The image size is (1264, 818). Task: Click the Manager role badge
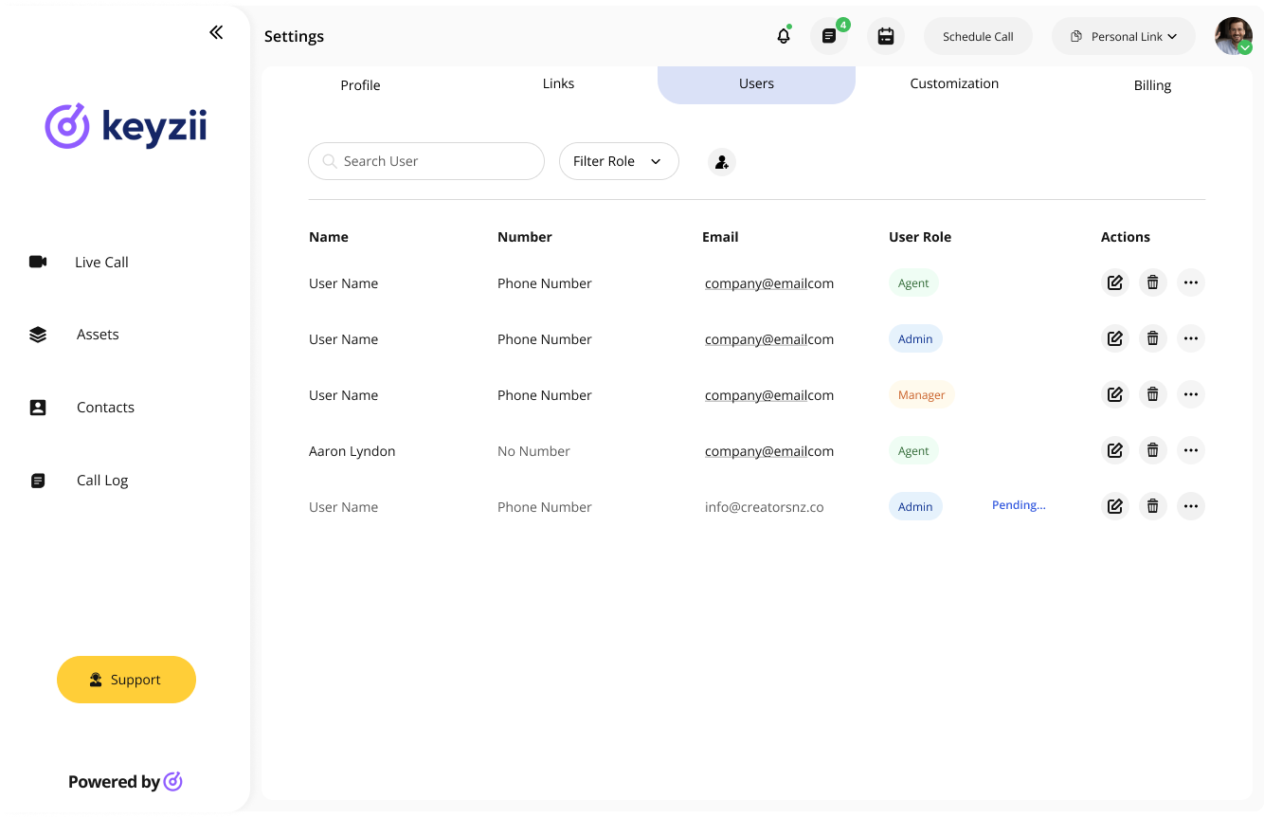pyautogui.click(x=921, y=395)
